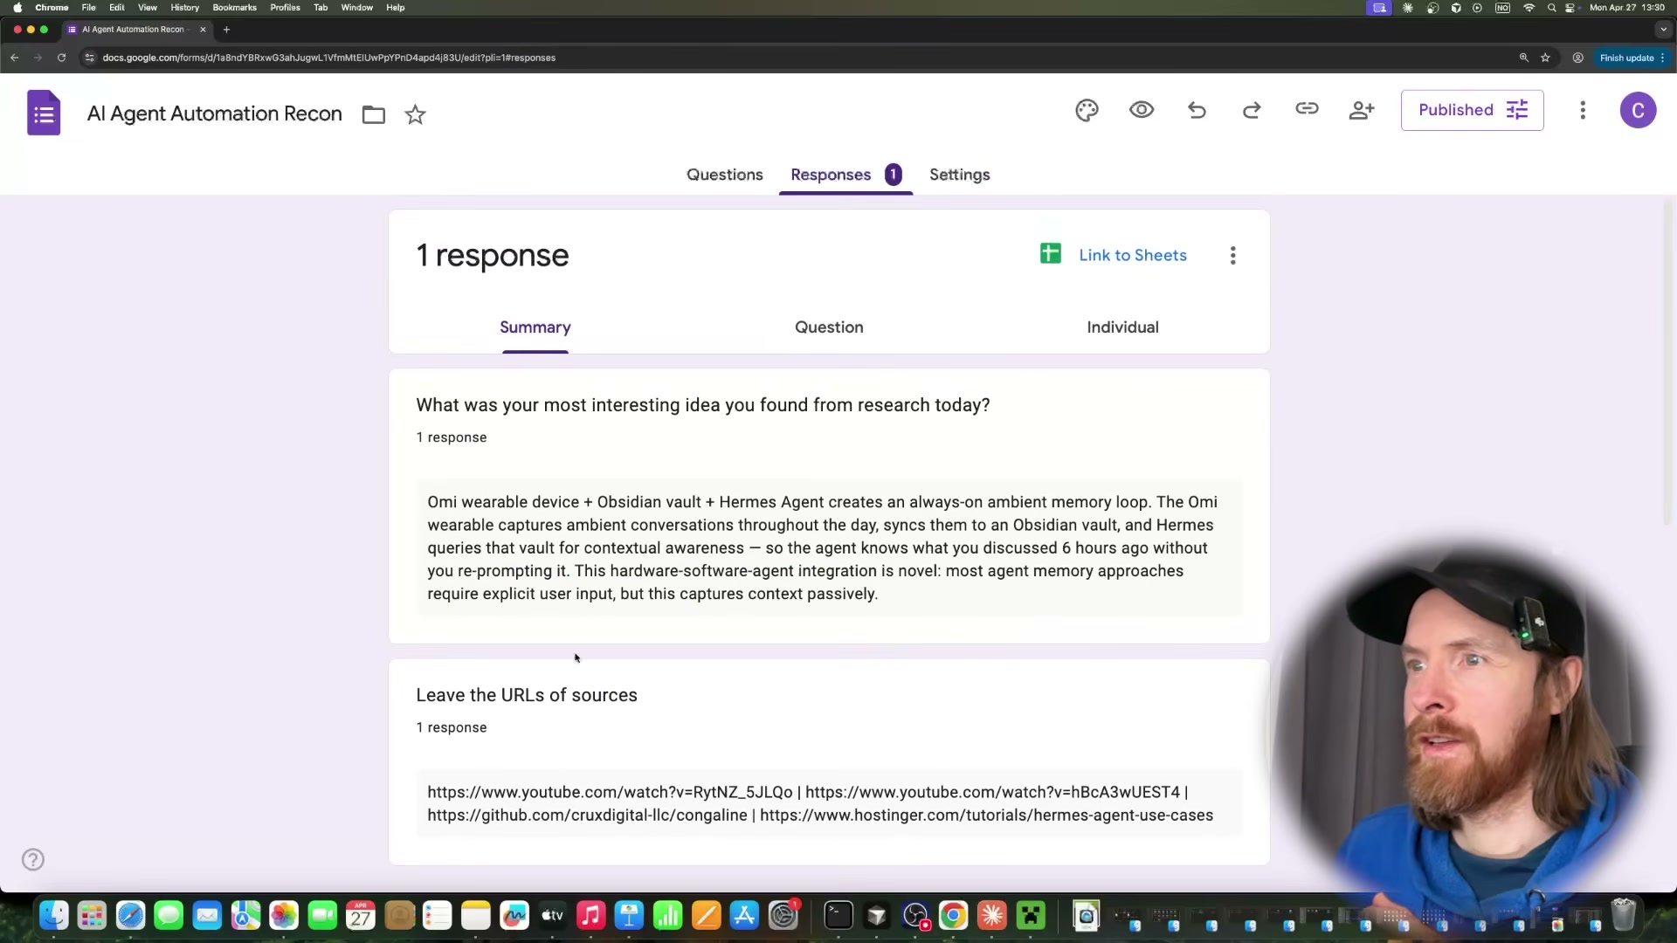The width and height of the screenshot is (1677, 943).
Task: Open Mail from the Dock
Action: coord(207,915)
